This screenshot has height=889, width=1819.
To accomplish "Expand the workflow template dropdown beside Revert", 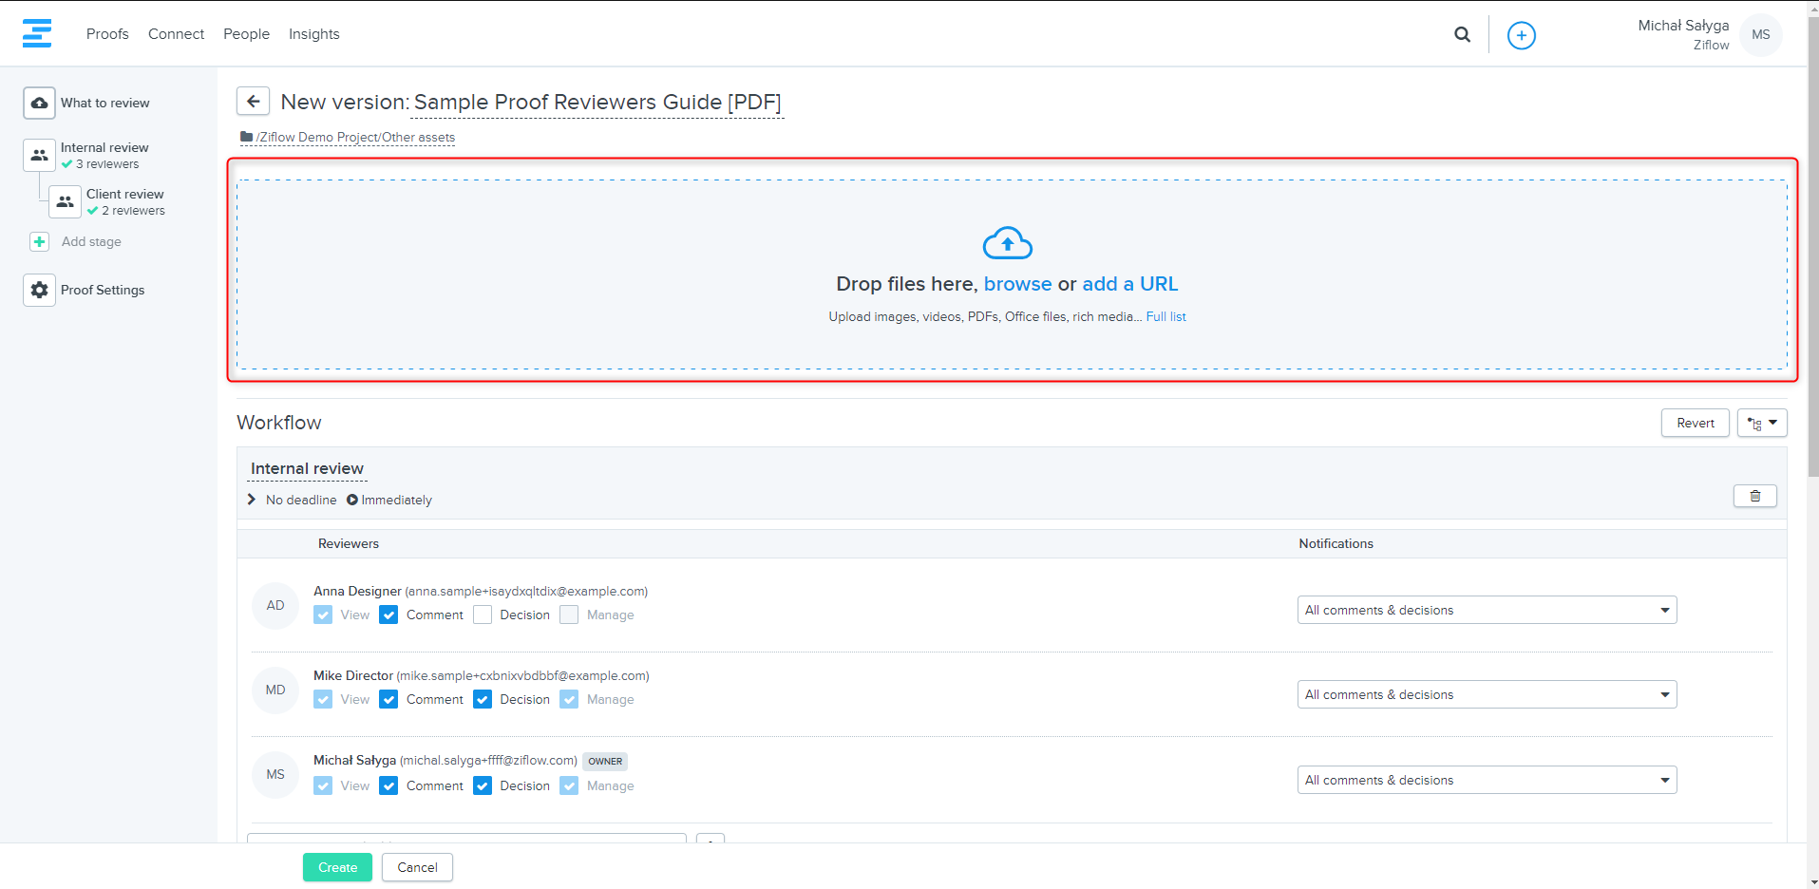I will 1762,423.
